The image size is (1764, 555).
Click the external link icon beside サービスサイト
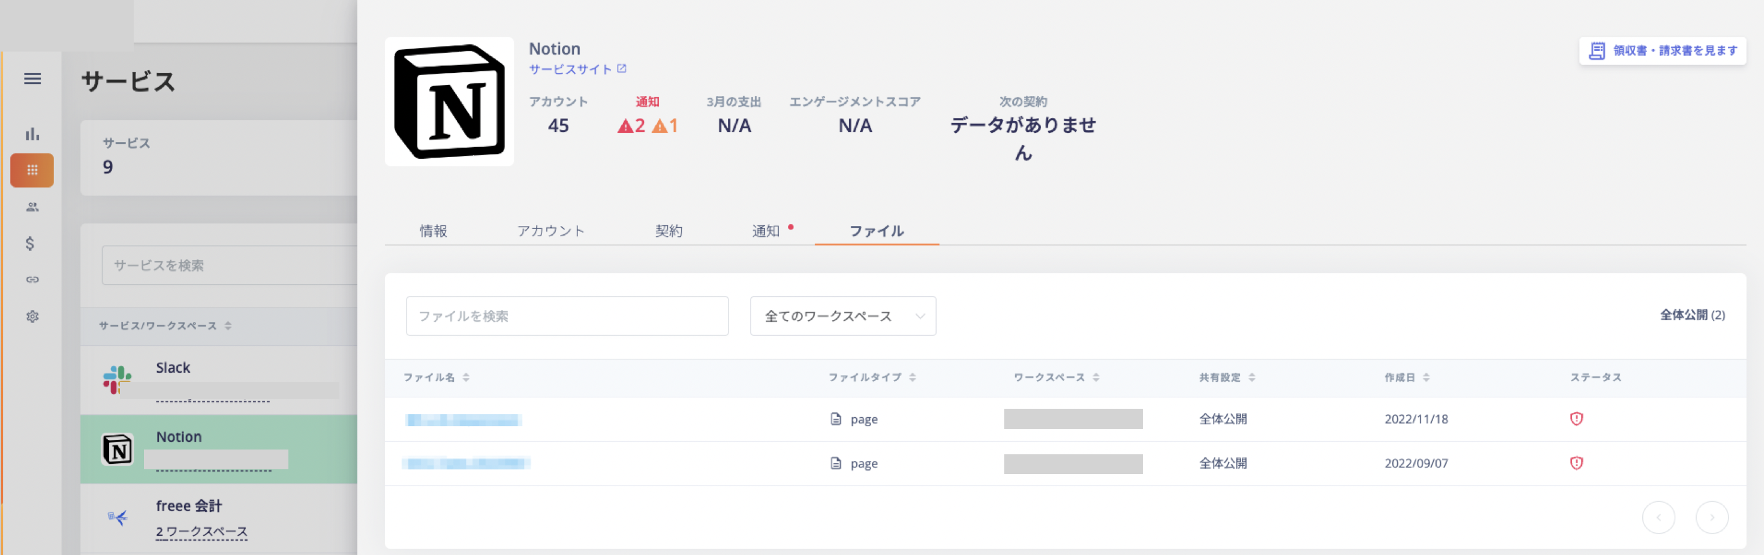[622, 68]
